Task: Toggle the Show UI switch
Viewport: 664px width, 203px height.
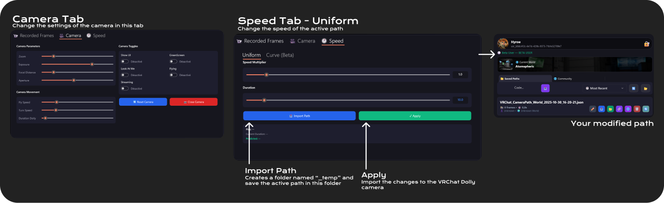Action: tap(125, 62)
